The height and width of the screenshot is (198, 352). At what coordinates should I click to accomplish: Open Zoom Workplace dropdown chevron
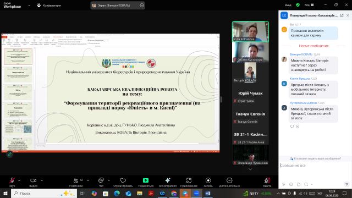(x=29, y=5)
